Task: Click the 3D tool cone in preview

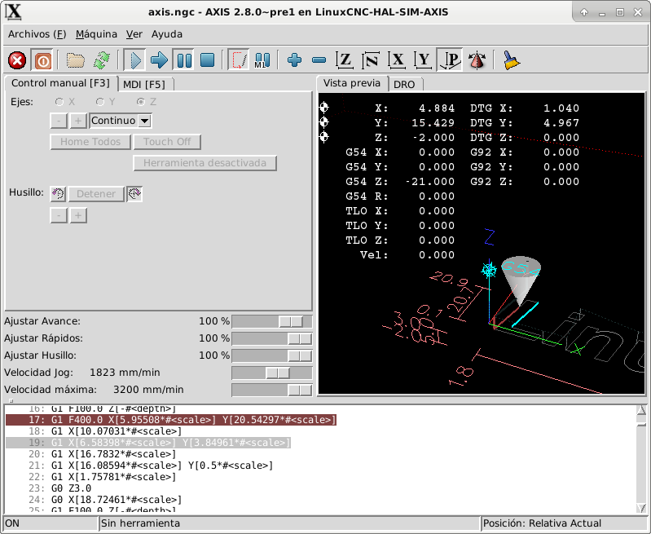Action: pyautogui.click(x=521, y=281)
